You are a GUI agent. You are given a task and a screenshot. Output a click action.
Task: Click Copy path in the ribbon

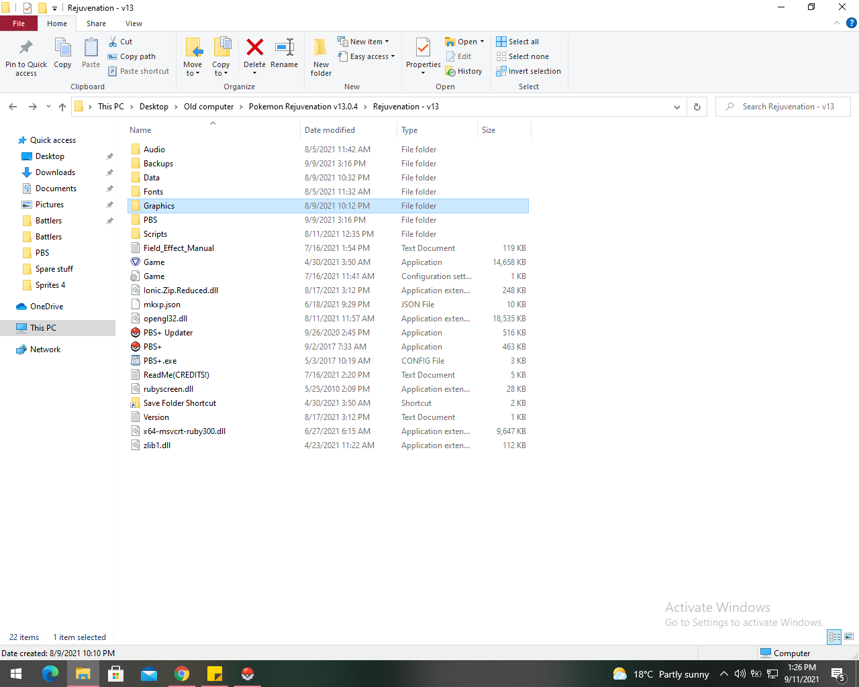[132, 56]
